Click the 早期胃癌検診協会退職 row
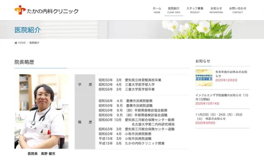The width and height of the screenshot is (264, 165). 133,115
